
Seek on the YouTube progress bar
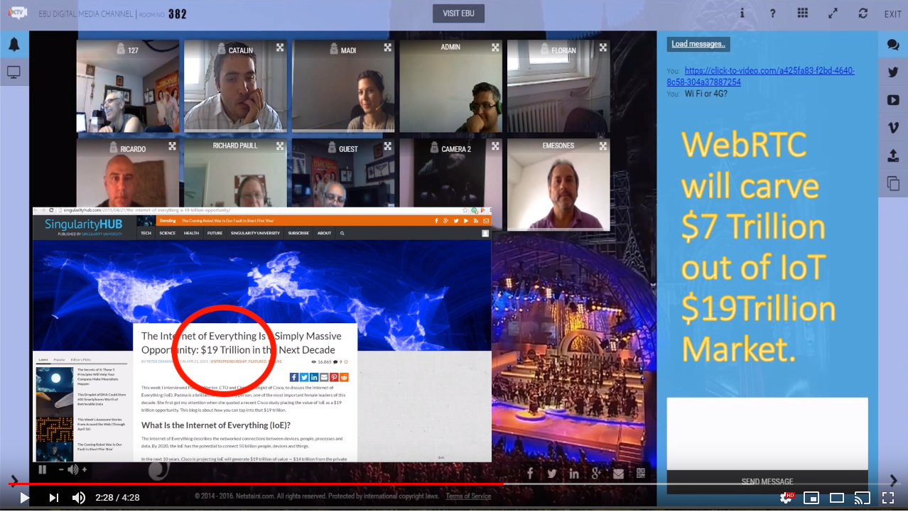pyautogui.click(x=454, y=484)
